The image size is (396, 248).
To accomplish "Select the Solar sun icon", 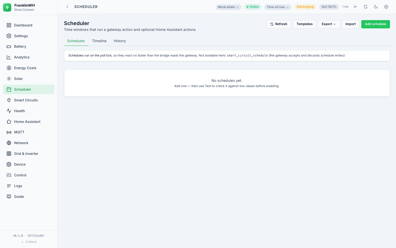I will tap(9, 79).
